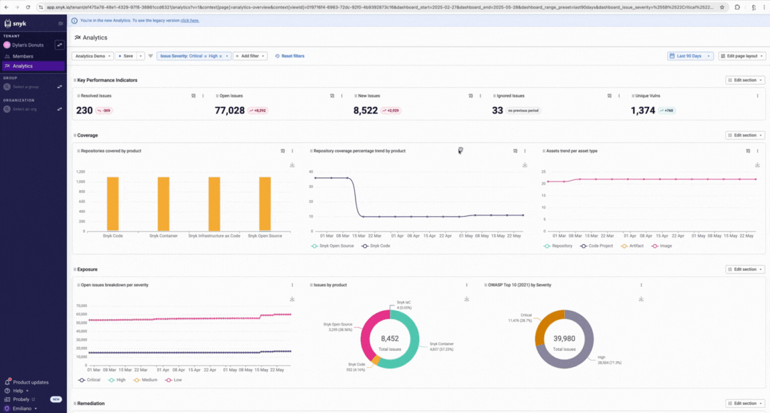
Task: Click the swap icon next to Select a group
Action: (59, 87)
